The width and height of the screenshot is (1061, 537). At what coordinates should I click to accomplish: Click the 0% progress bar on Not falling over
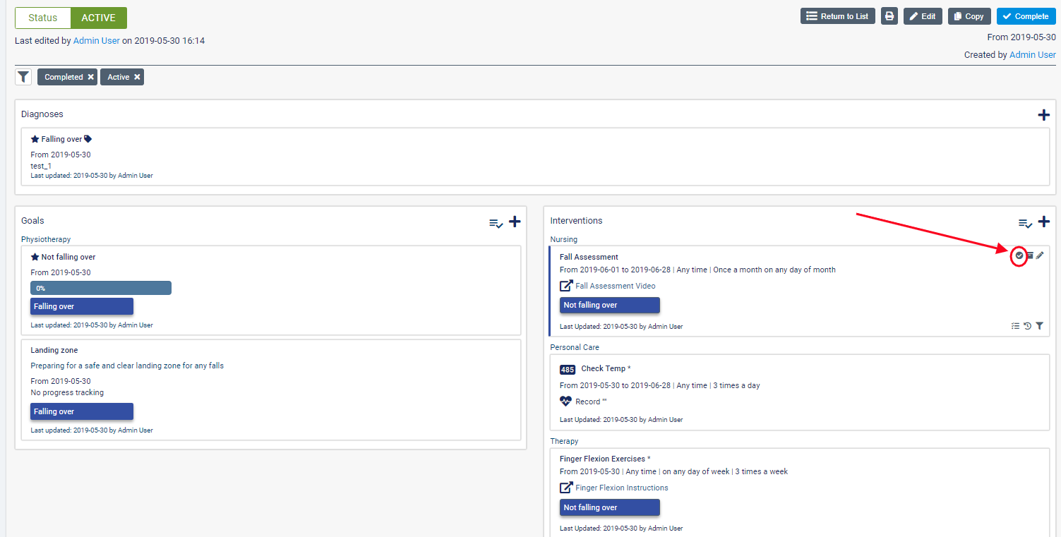(101, 288)
